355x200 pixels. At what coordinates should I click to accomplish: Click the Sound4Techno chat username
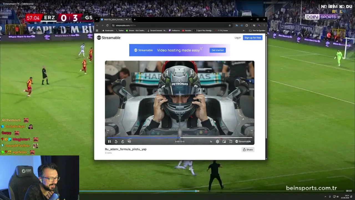[17, 146]
